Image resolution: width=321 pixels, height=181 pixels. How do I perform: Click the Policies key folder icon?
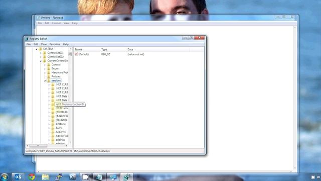point(49,76)
